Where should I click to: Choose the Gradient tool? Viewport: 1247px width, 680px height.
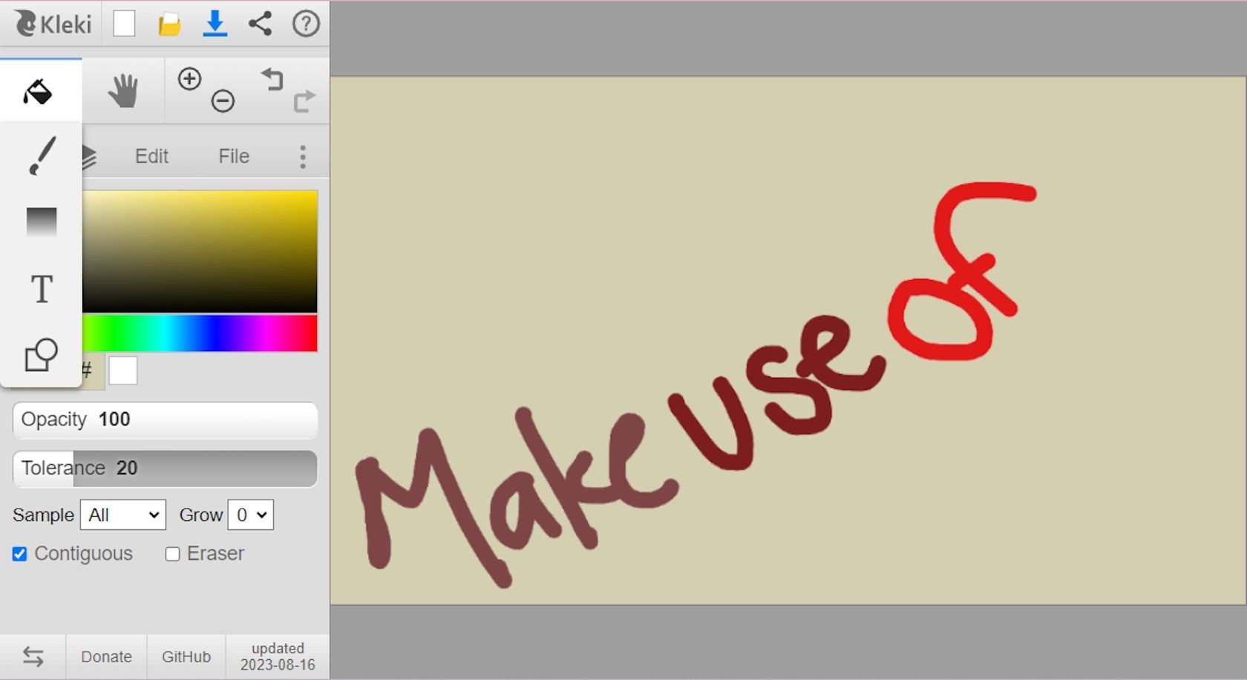pyautogui.click(x=42, y=221)
